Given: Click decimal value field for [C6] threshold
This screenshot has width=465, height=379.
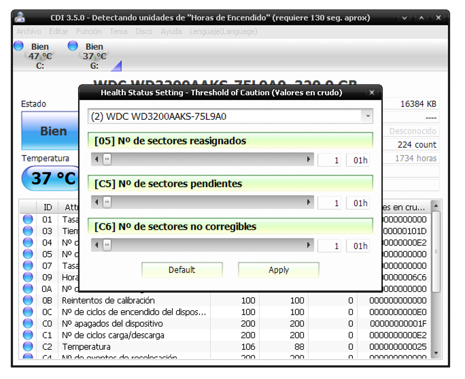Looking at the screenshot, I should (329, 246).
